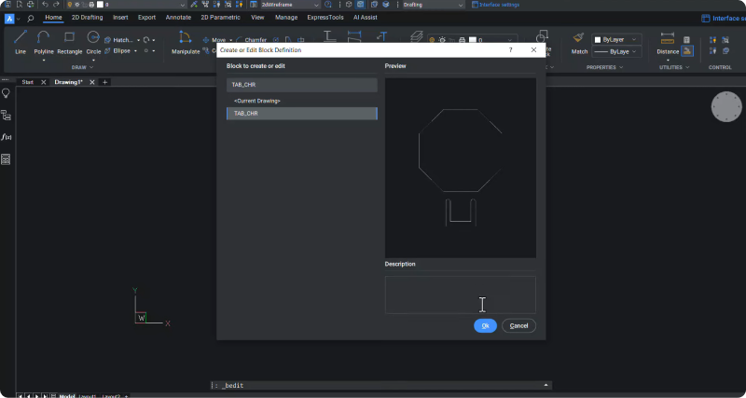Open the calculator-style panel icon in left sidebar
The width and height of the screenshot is (746, 398).
(x=6, y=159)
